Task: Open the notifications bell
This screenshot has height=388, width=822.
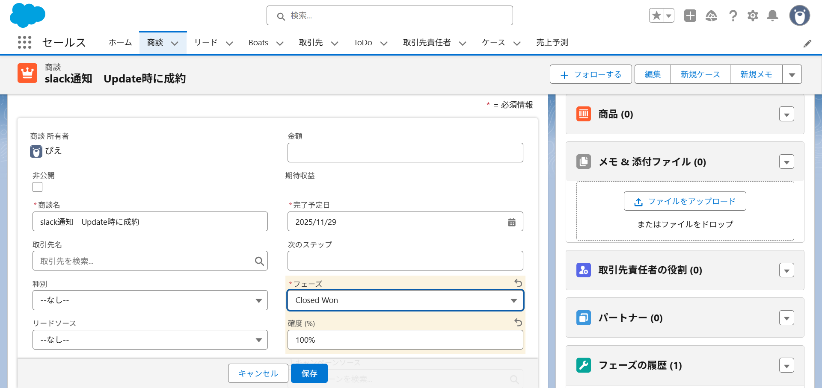Action: click(x=772, y=16)
